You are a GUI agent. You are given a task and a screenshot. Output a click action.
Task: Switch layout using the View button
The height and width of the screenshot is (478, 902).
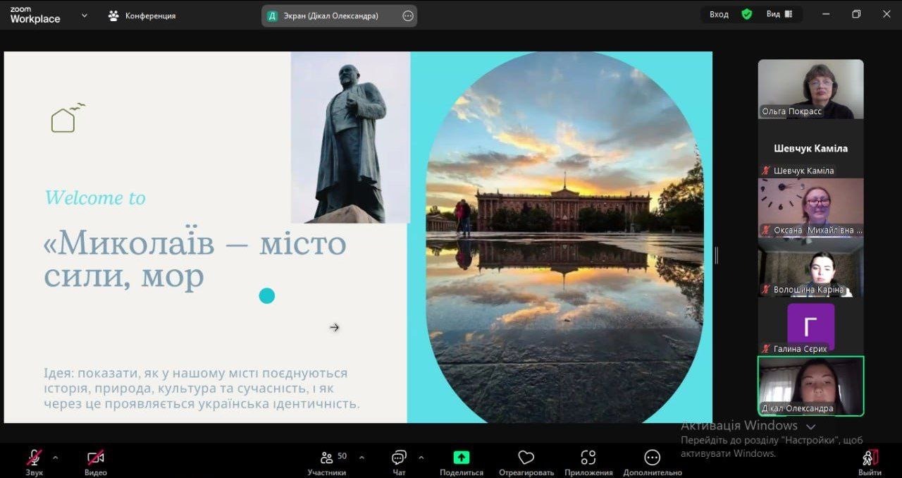[x=779, y=14]
